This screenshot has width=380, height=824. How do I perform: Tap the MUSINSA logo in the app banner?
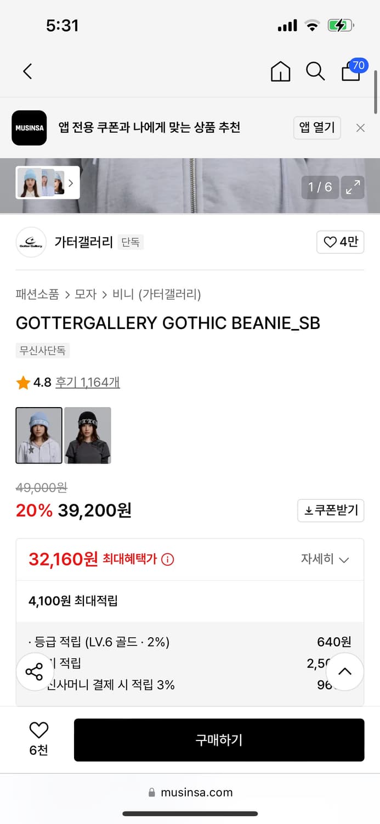click(x=29, y=127)
